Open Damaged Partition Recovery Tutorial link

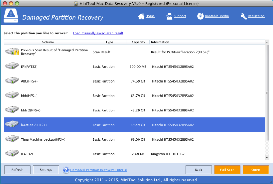[x=99, y=170]
